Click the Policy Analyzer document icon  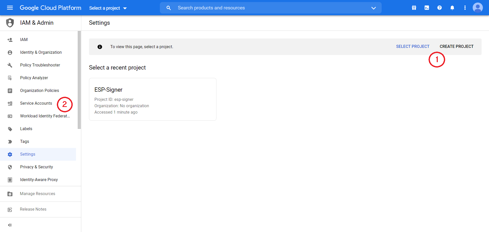point(10,78)
